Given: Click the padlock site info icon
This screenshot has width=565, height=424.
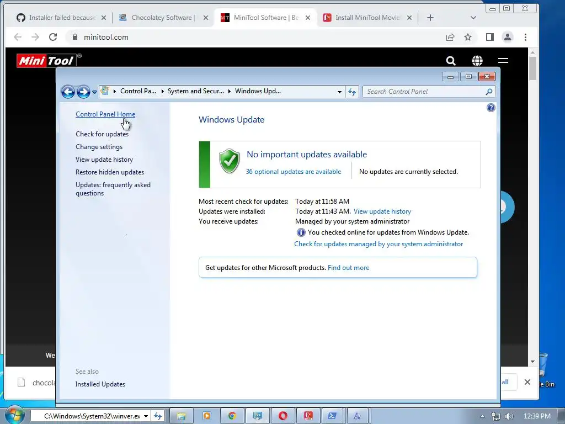Looking at the screenshot, I should (75, 37).
